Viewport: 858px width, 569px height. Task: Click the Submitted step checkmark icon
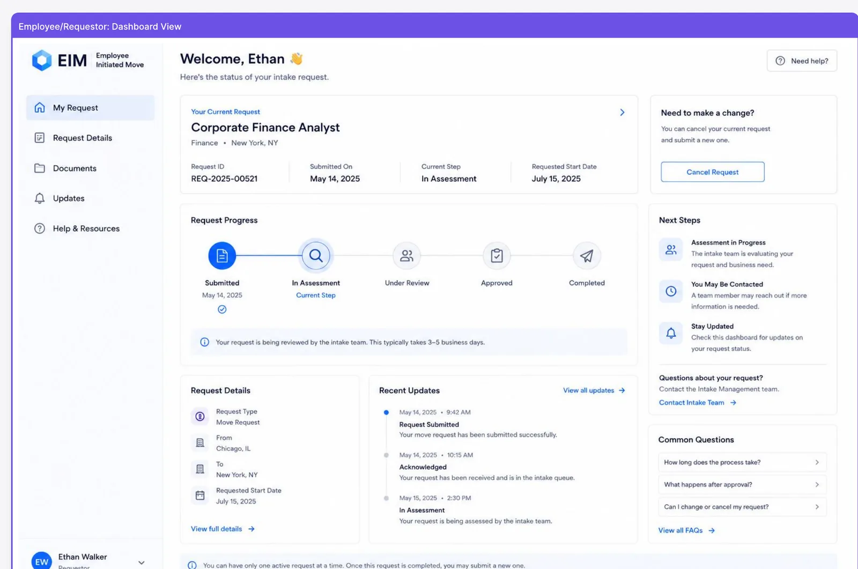pyautogui.click(x=222, y=309)
